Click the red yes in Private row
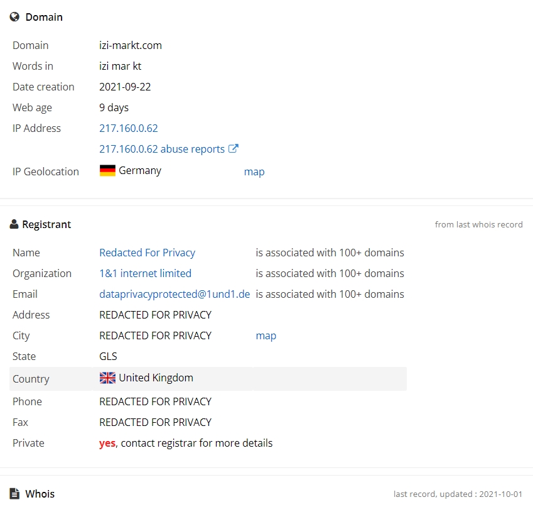The image size is (533, 507). pos(107,444)
